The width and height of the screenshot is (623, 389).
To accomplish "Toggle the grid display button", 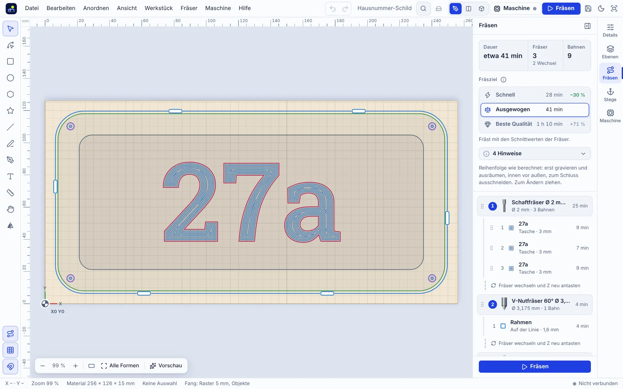I will (10, 350).
